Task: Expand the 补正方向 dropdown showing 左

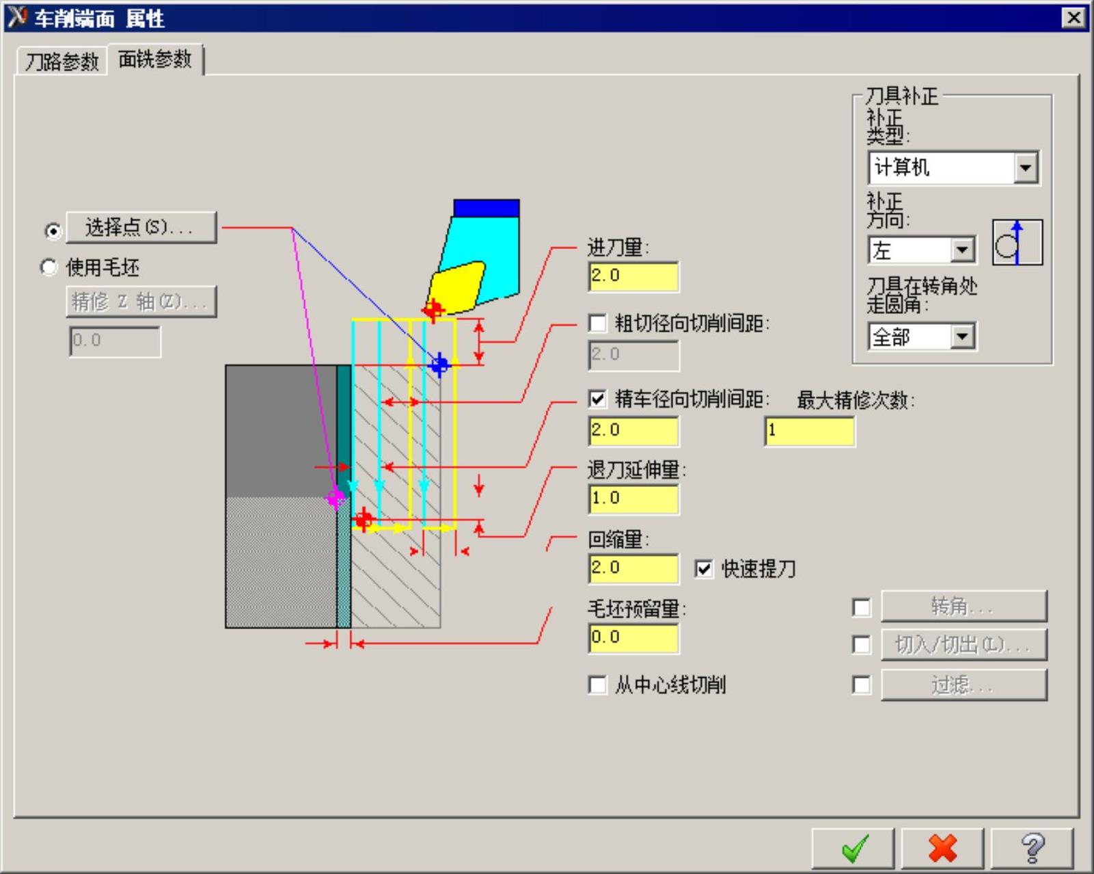Action: 962,250
